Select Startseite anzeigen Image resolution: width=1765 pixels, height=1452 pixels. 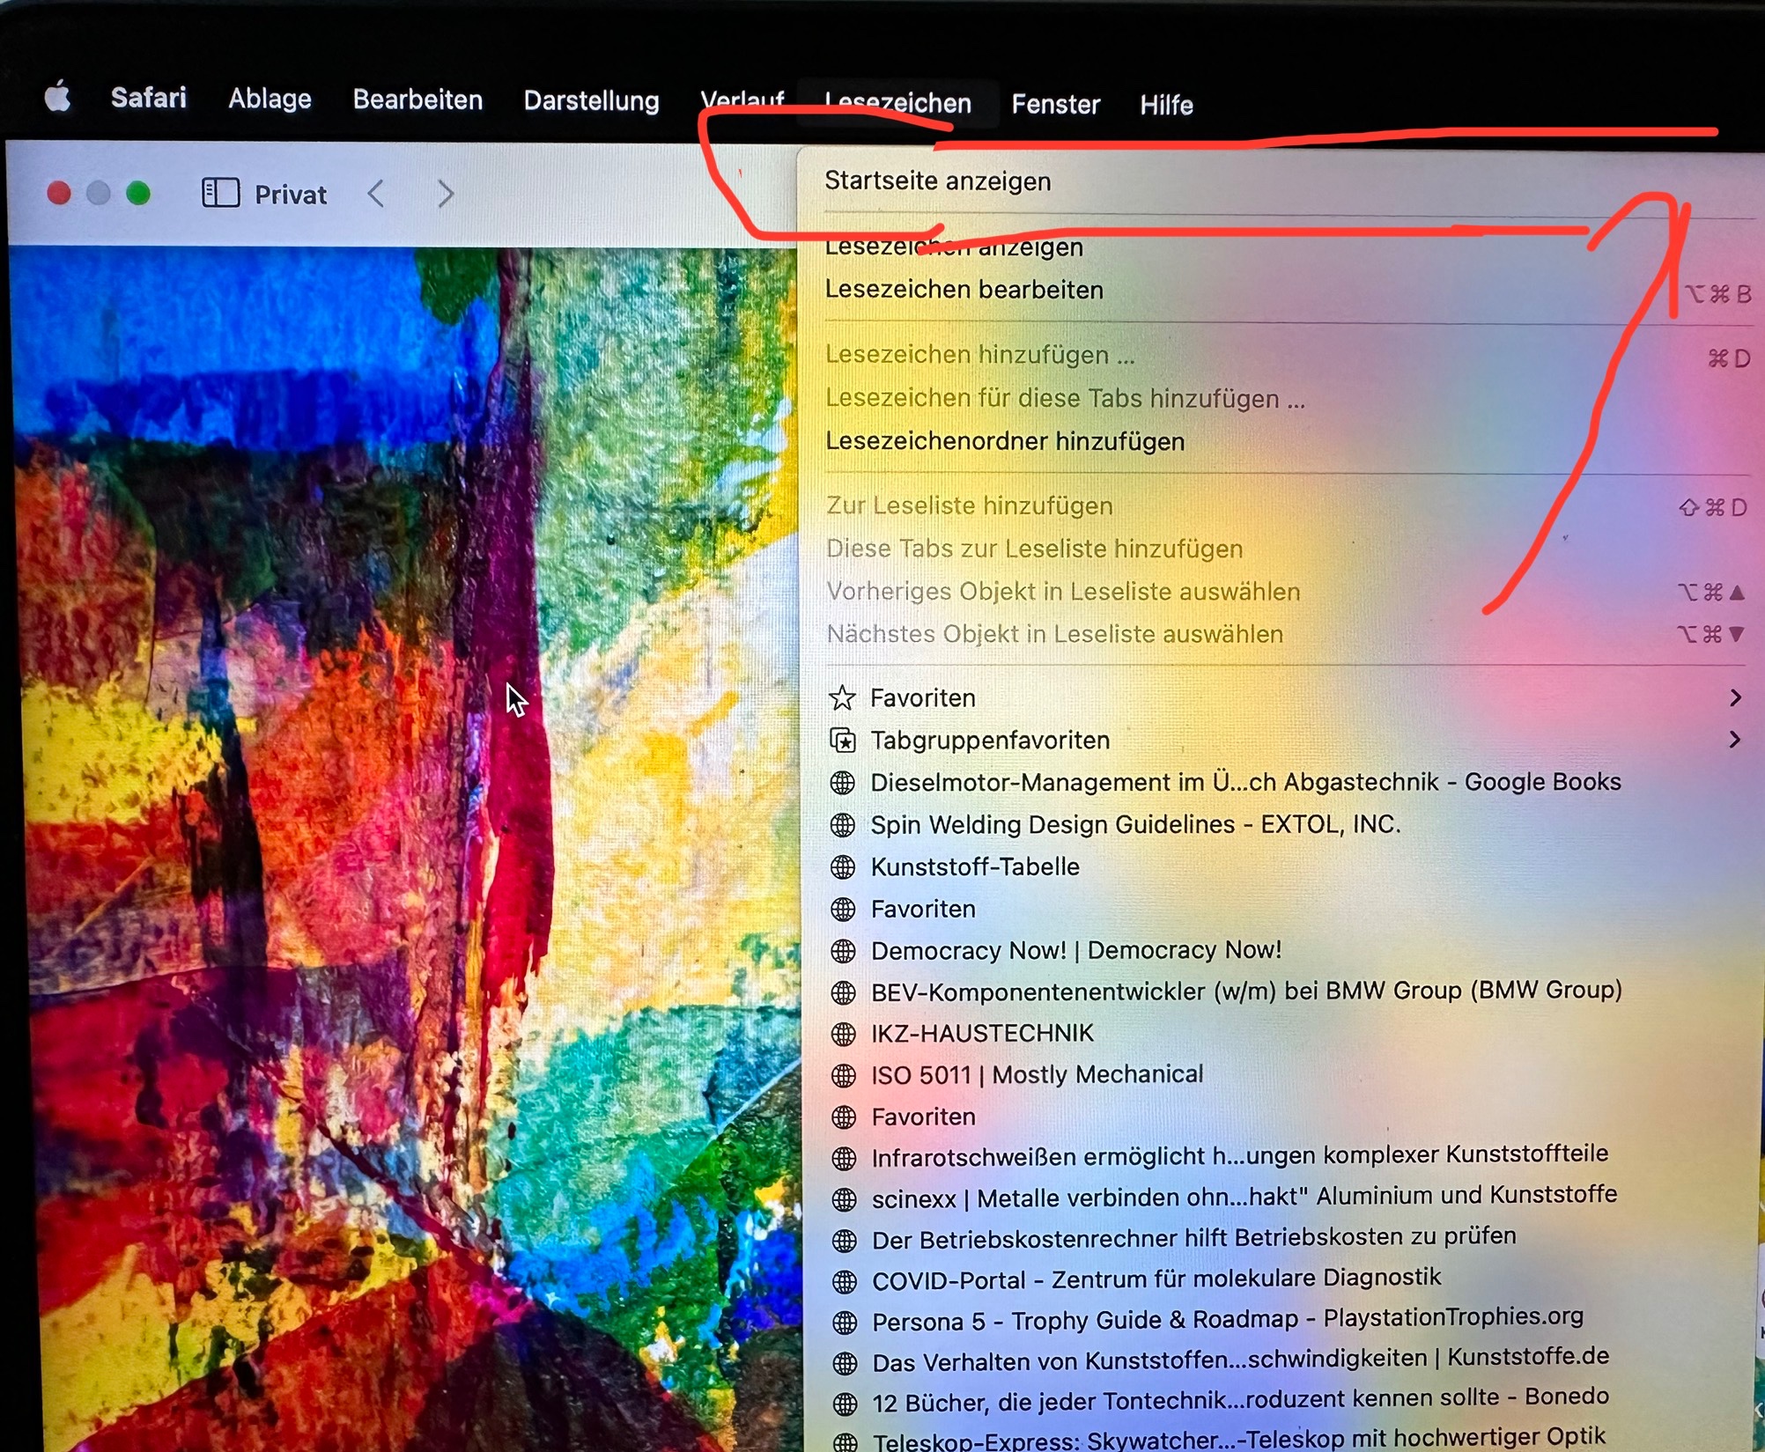point(937,181)
